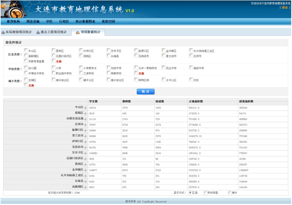Tick the 保税区 checkbox

[81, 55]
